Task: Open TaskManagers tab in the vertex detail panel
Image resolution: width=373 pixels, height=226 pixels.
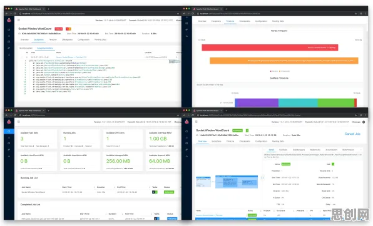Action: pos(299,150)
